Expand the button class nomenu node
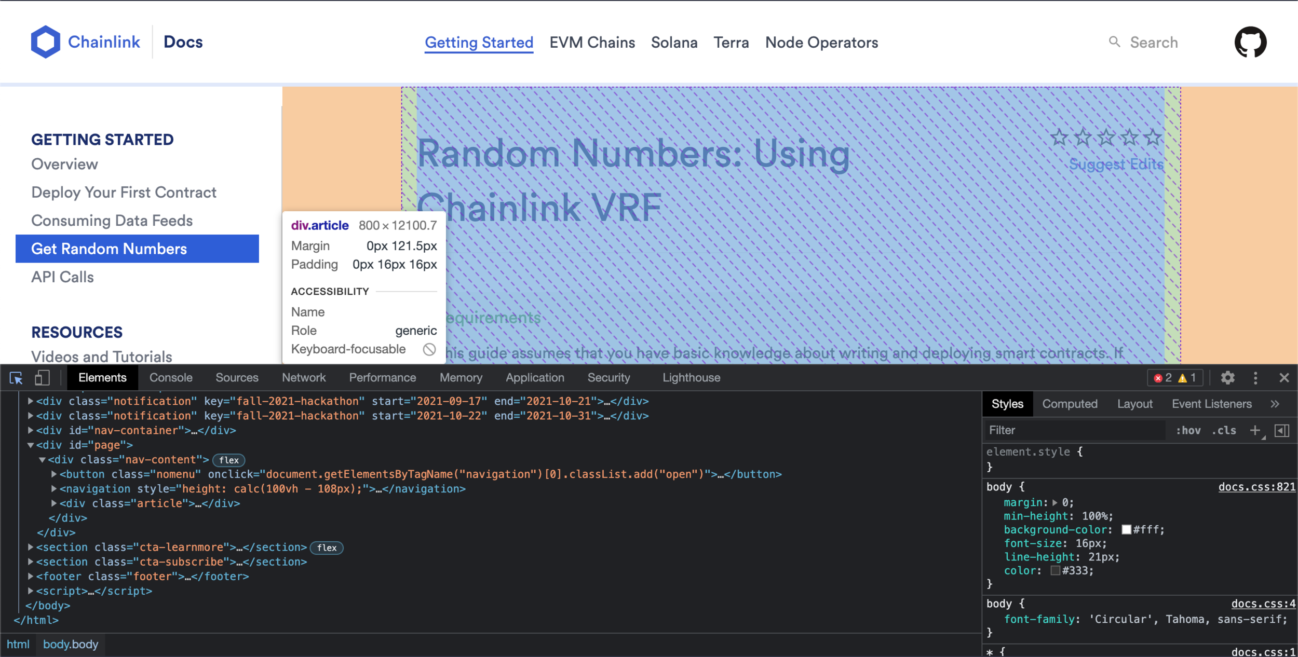Screen dimensions: 1298x657 coord(53,474)
